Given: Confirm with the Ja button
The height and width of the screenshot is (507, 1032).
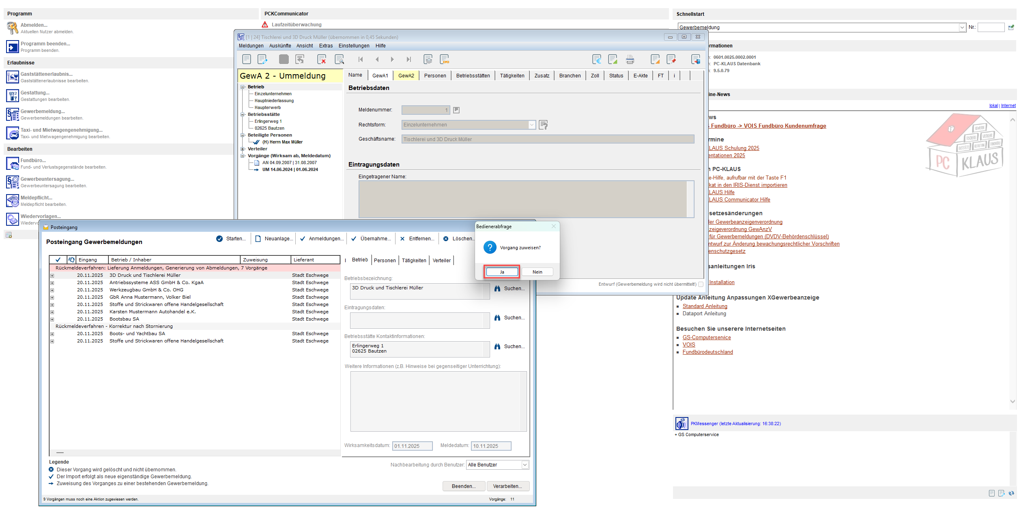Looking at the screenshot, I should pyautogui.click(x=502, y=272).
